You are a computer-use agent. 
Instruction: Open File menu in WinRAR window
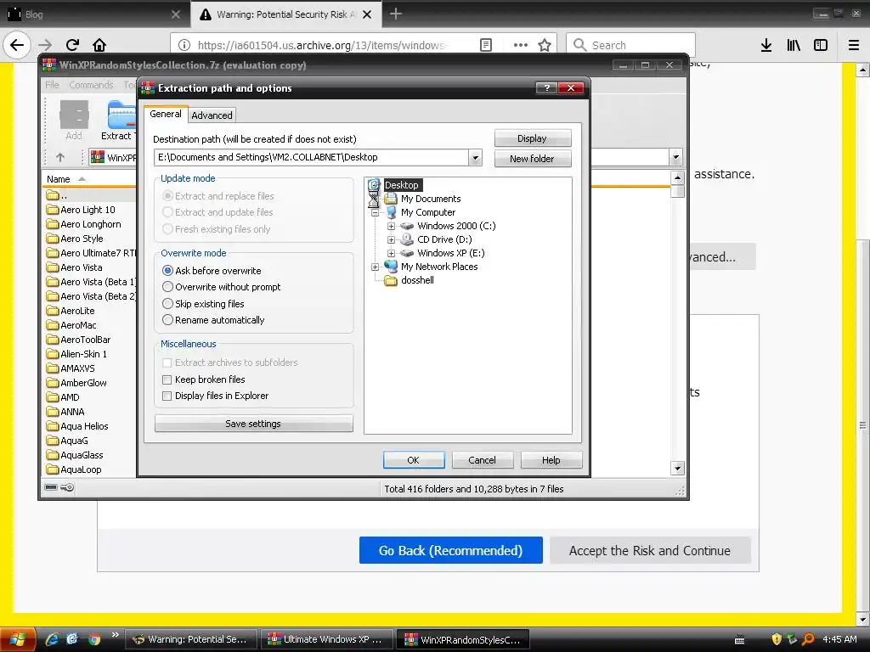pyautogui.click(x=52, y=85)
